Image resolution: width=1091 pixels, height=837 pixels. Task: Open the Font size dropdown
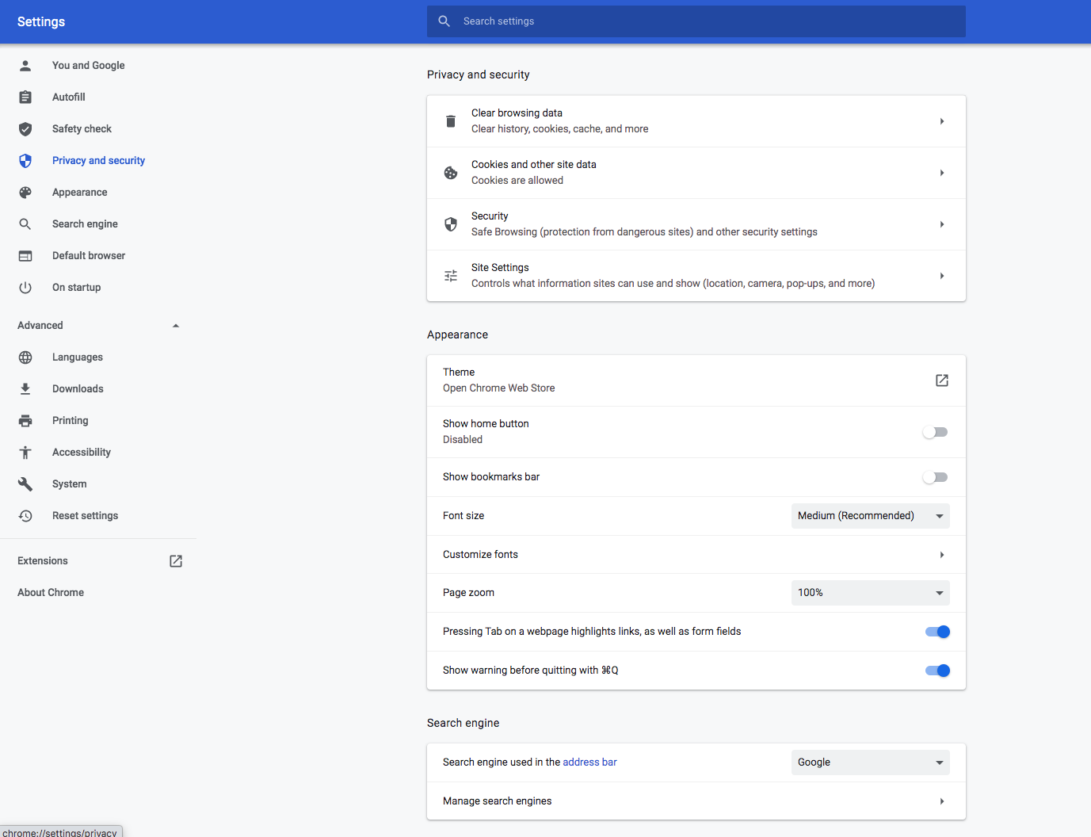click(x=871, y=516)
